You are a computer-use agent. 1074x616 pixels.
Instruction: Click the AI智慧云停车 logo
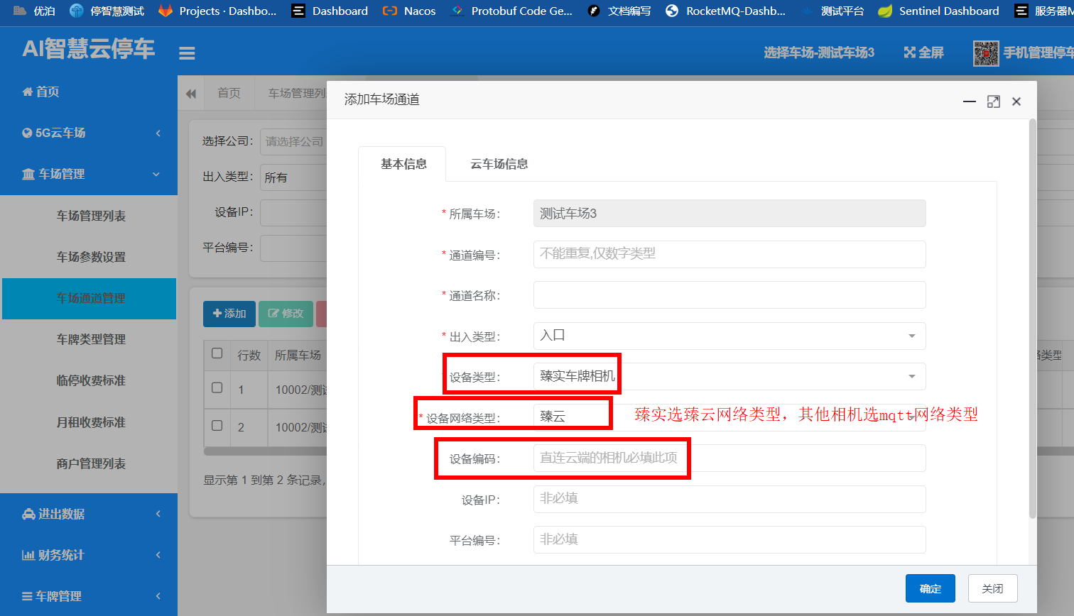click(x=88, y=49)
